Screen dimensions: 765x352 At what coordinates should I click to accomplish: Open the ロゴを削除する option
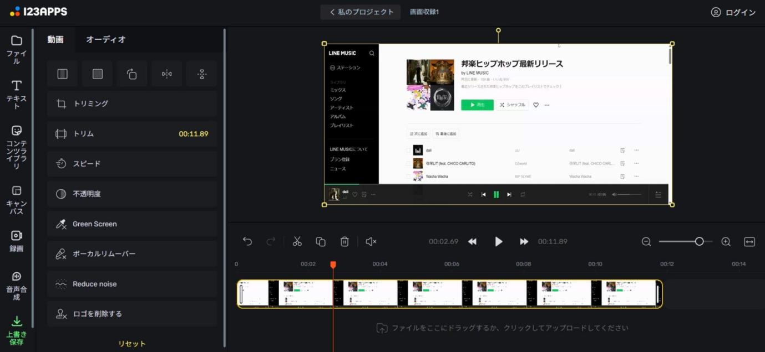(132, 314)
